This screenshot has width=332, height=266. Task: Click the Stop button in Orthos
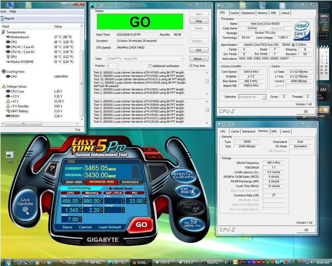click(199, 21)
